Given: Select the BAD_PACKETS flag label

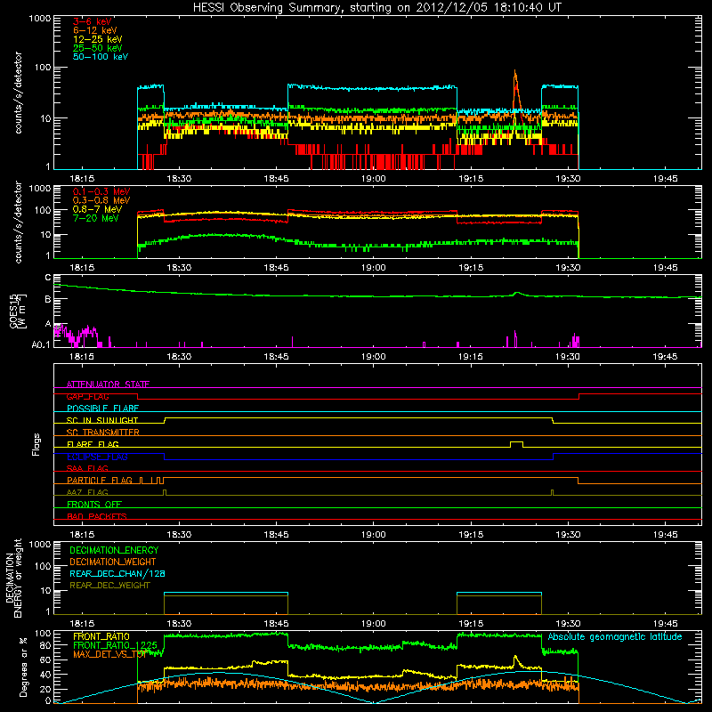Looking at the screenshot, I should (x=97, y=516).
